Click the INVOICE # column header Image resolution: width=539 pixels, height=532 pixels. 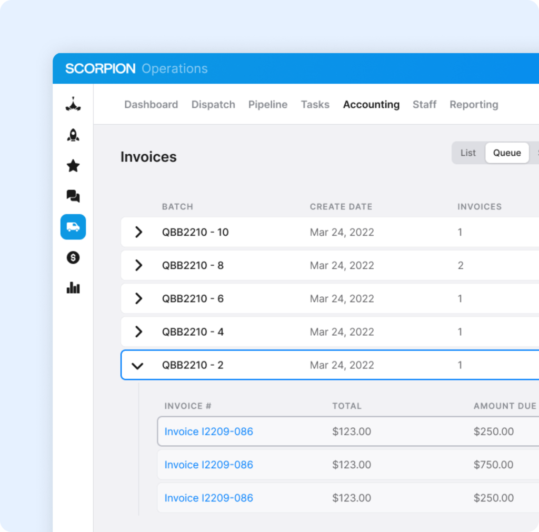188,406
